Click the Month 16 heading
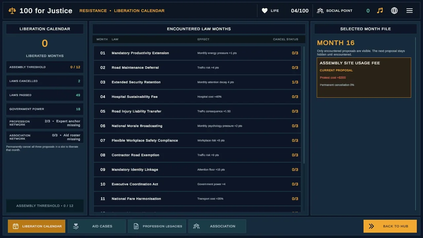Image resolution: width=423 pixels, height=238 pixels. (x=336, y=43)
